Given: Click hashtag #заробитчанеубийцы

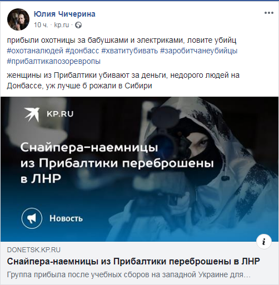Looking at the screenshot, I should [198, 51].
